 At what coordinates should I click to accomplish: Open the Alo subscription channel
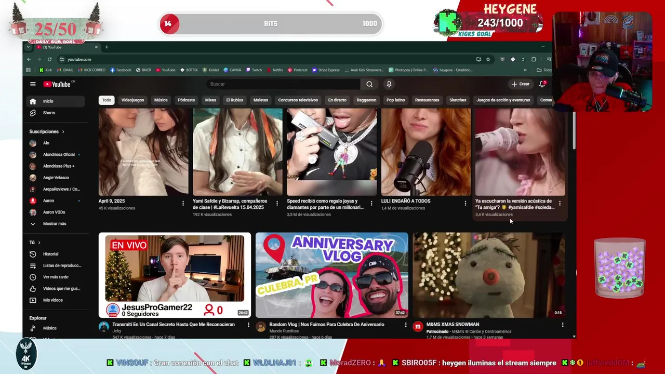coord(55,143)
